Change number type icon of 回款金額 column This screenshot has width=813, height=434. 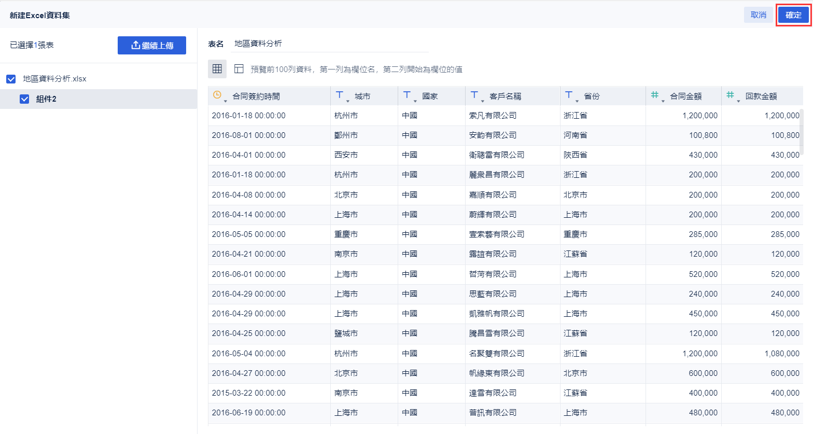coord(731,95)
